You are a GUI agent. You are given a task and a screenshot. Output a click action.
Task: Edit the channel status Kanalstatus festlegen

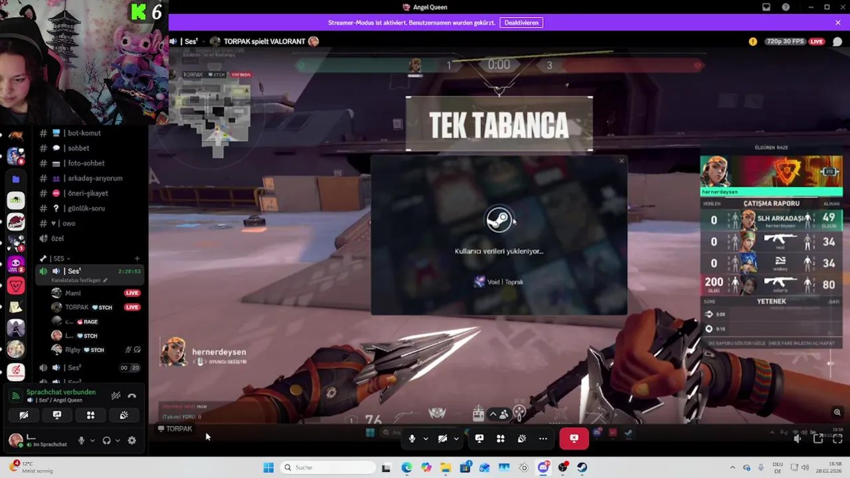79,280
